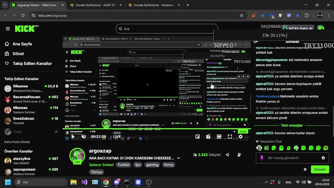Insert the angry square green emote
Screen dimensions: 334x188
coord(266,148)
